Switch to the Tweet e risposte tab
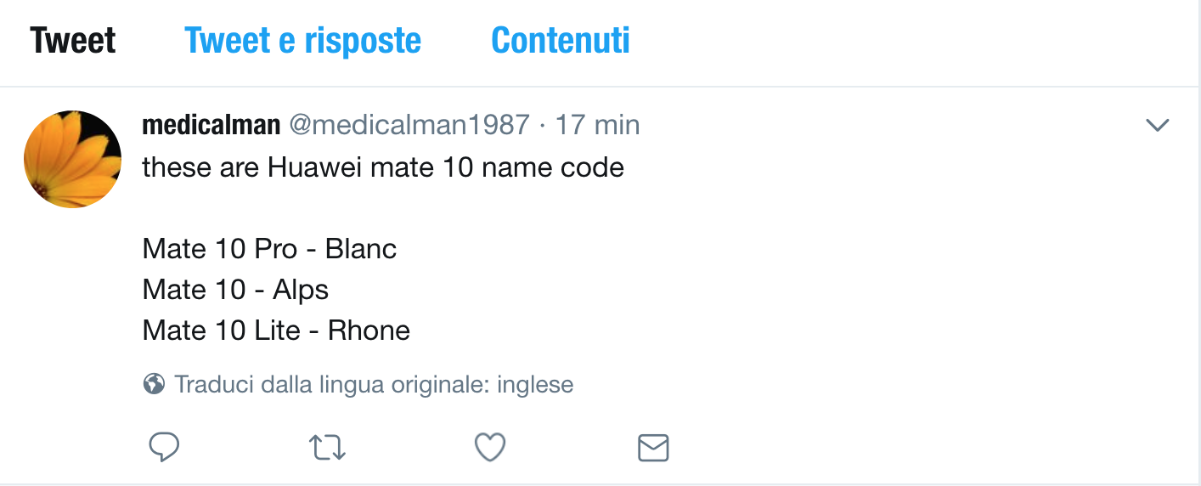Screen dimensions: 1201x486 tap(302, 40)
